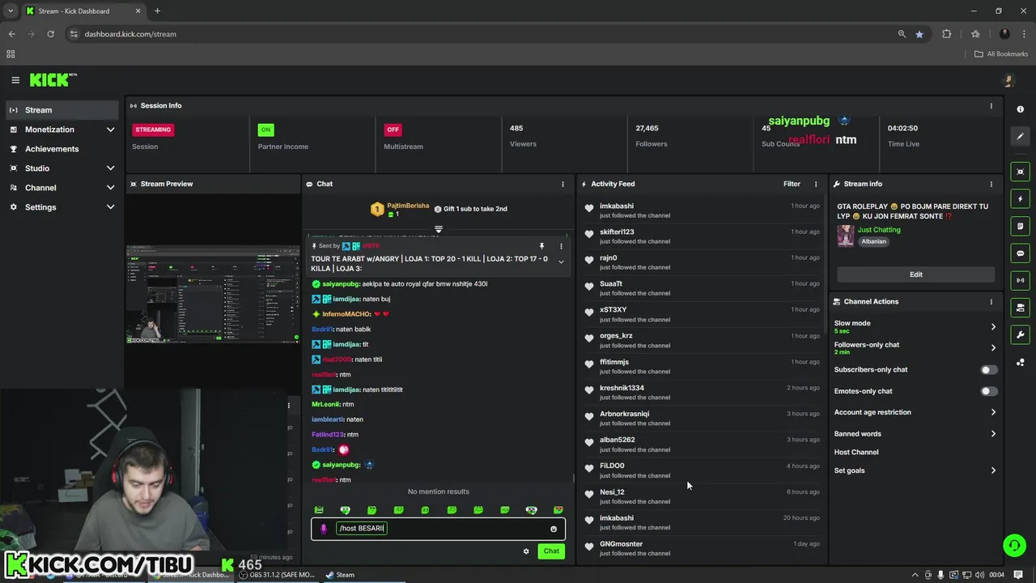The width and height of the screenshot is (1036, 583).
Task: Expand Channel sidebar section
Action: click(x=111, y=188)
